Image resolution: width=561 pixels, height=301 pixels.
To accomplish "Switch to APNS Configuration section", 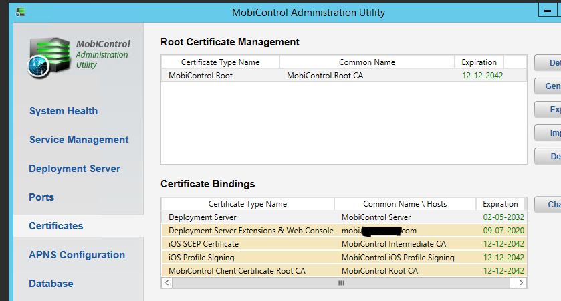I will coord(77,255).
